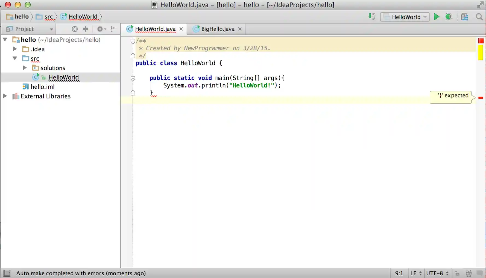This screenshot has width=486, height=278.
Task: Toggle the main method code fold
Action: click(x=133, y=79)
